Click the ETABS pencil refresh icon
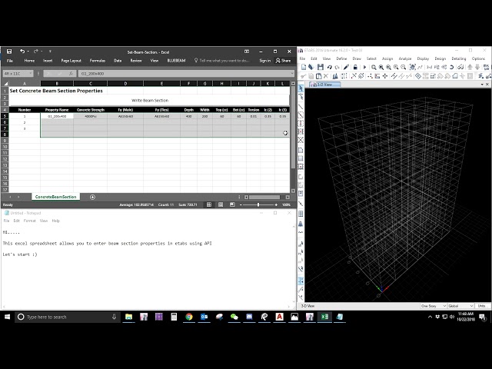This screenshot has width=492, height=369. (346, 67)
